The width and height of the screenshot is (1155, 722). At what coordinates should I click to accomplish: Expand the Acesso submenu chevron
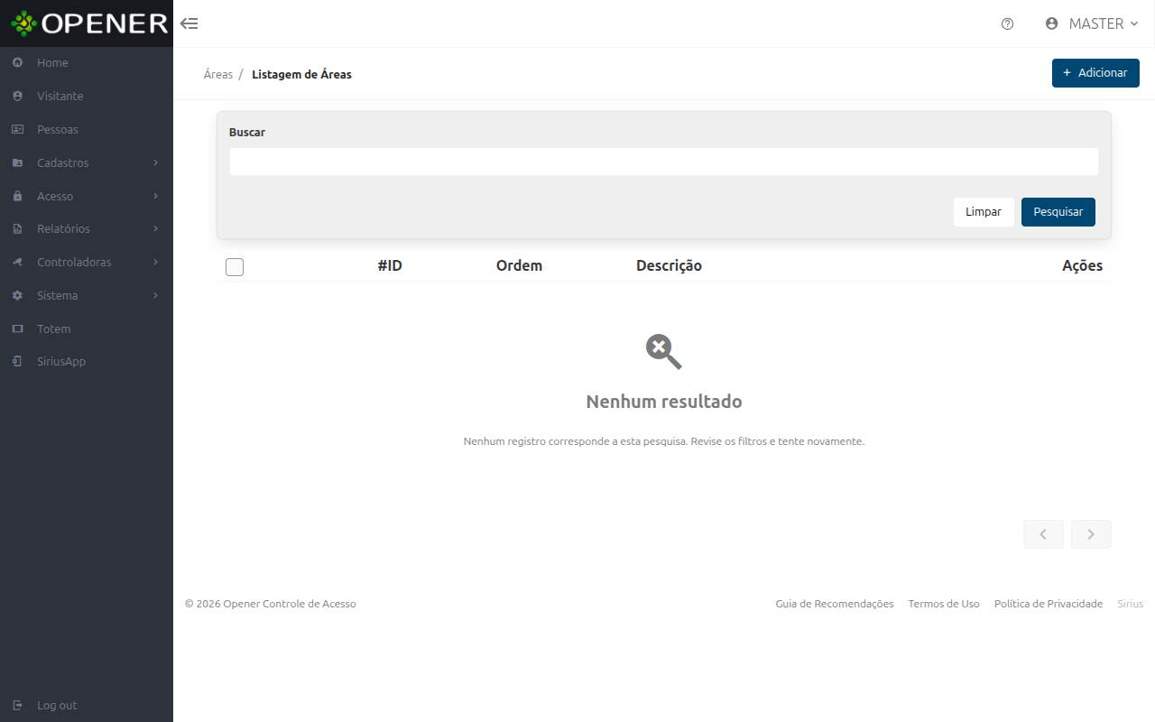click(155, 196)
